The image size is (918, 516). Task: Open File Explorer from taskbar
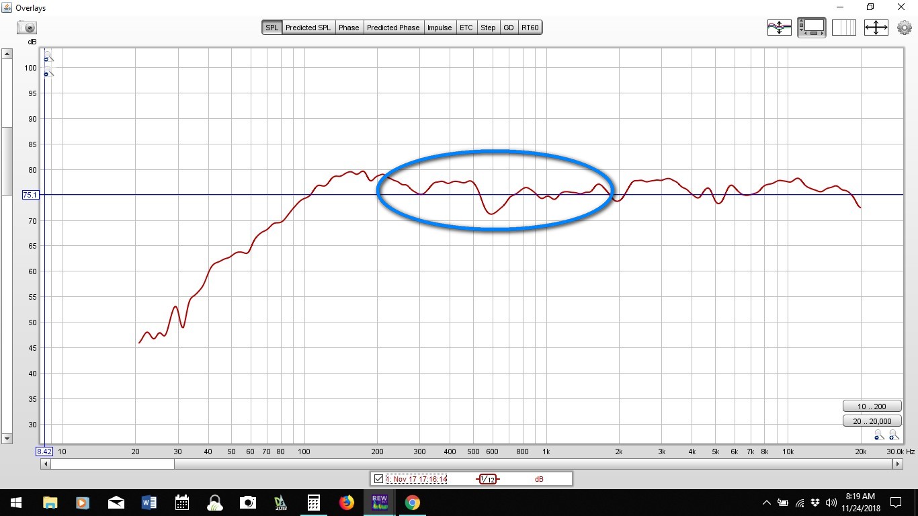tap(50, 503)
